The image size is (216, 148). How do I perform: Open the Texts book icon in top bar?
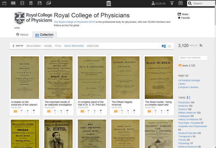pos(13,3)
